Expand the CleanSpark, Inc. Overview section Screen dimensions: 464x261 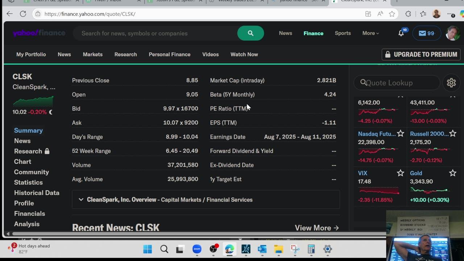tap(206, 200)
